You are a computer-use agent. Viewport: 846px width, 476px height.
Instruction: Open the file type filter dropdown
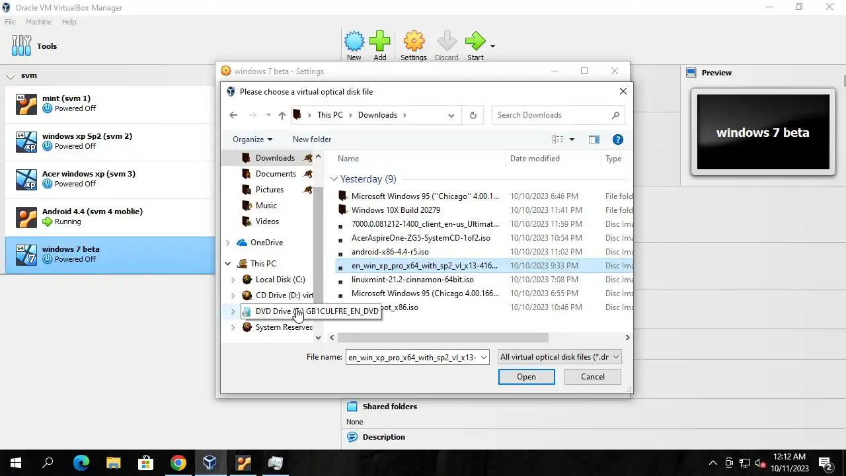click(559, 357)
